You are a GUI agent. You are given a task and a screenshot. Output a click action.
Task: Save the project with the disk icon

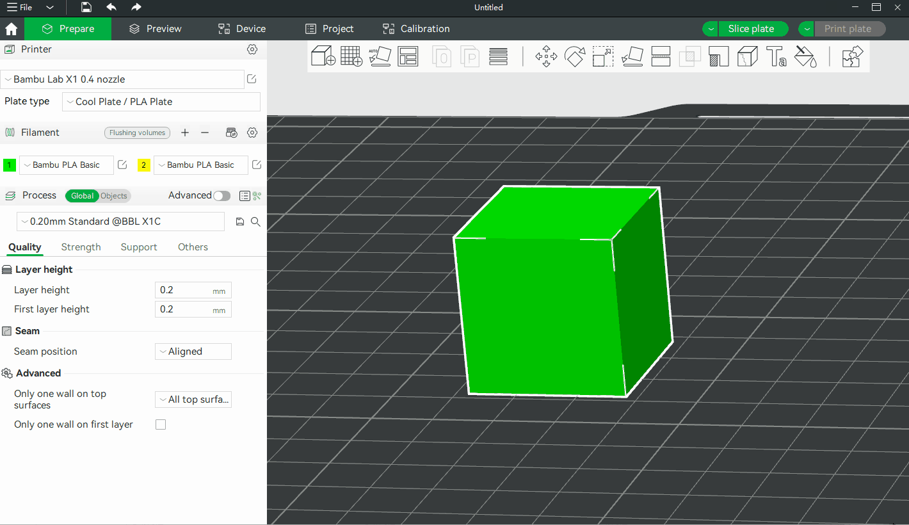click(x=86, y=7)
